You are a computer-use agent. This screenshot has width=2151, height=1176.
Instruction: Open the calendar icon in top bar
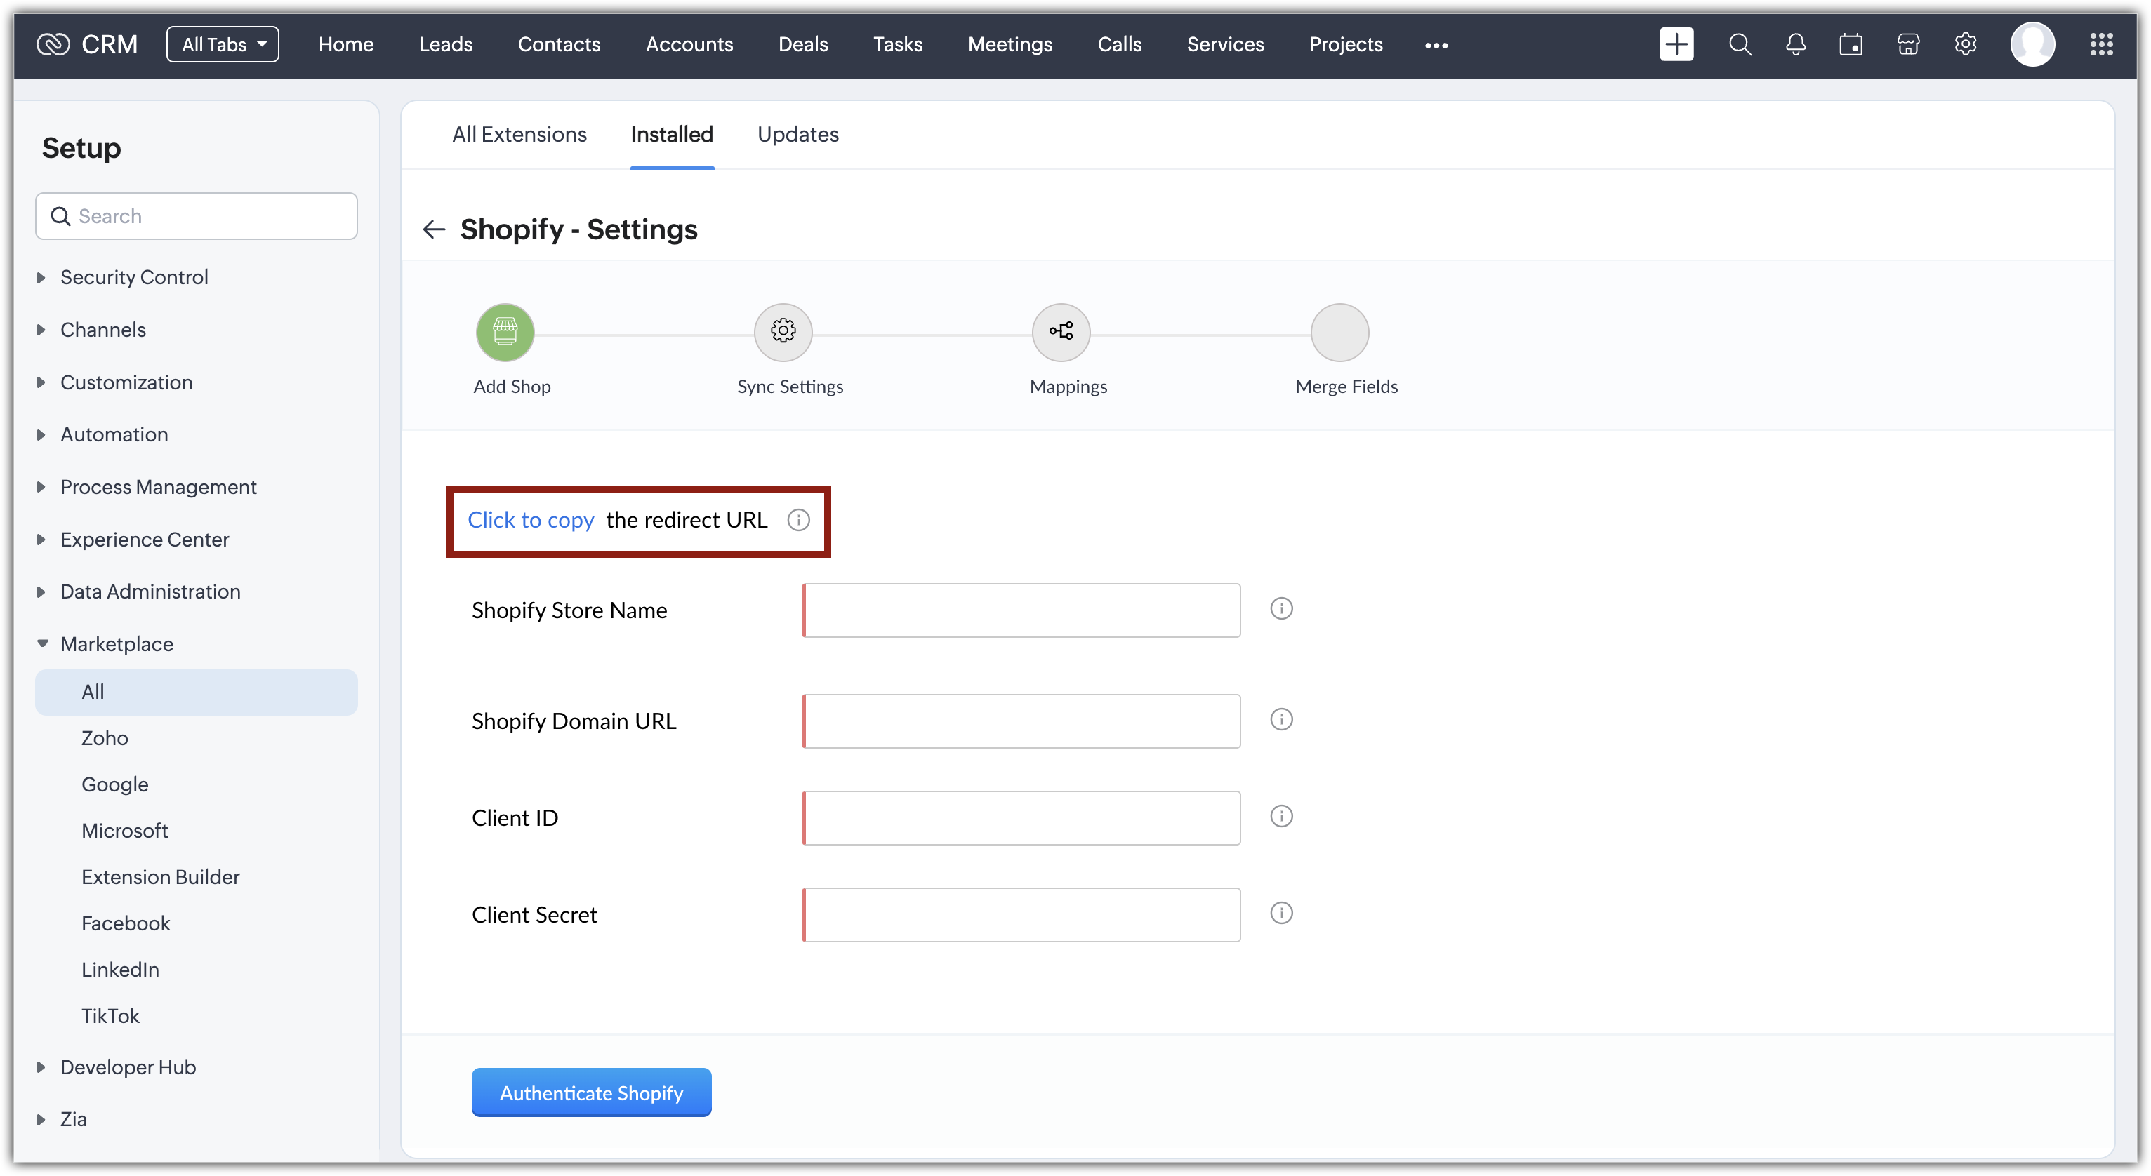[x=1851, y=44]
